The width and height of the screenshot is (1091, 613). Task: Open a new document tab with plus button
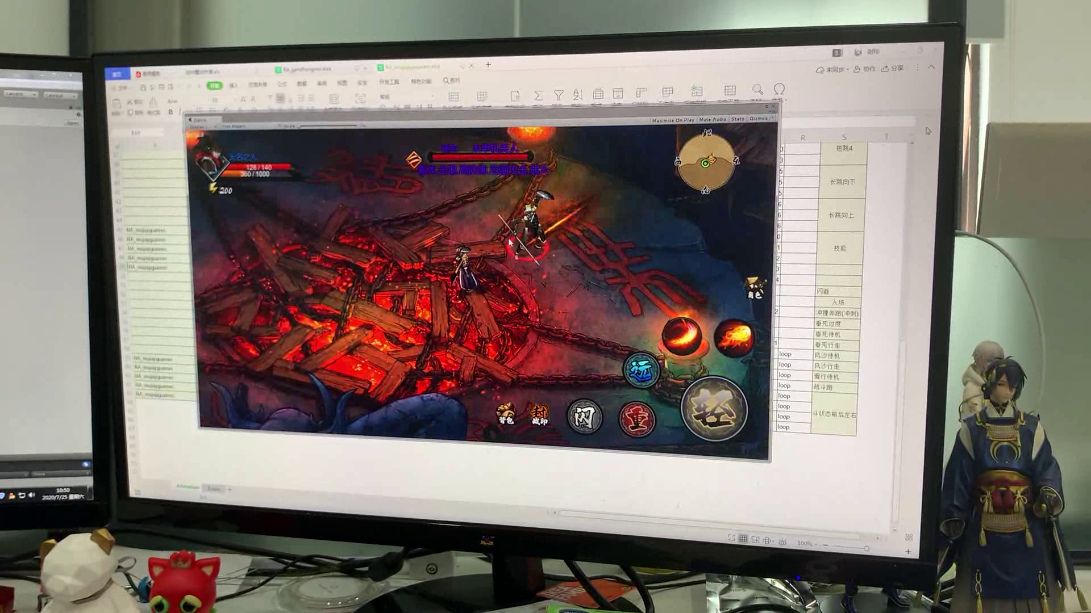[x=488, y=65]
